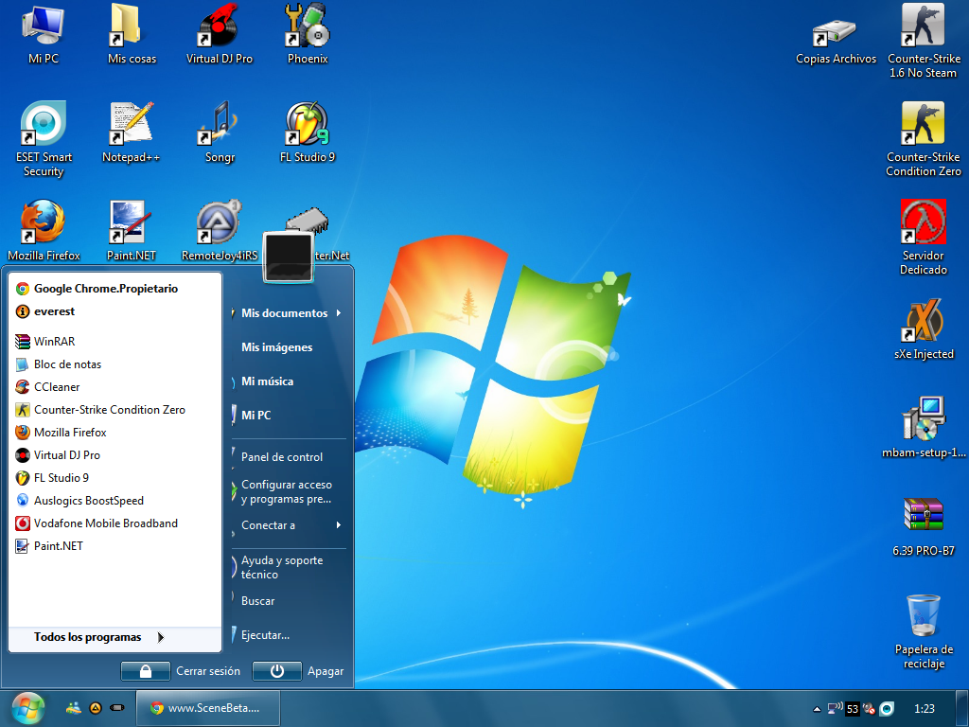Open everest from Start menu
Viewport: 969px width, 727px height.
[x=115, y=311]
